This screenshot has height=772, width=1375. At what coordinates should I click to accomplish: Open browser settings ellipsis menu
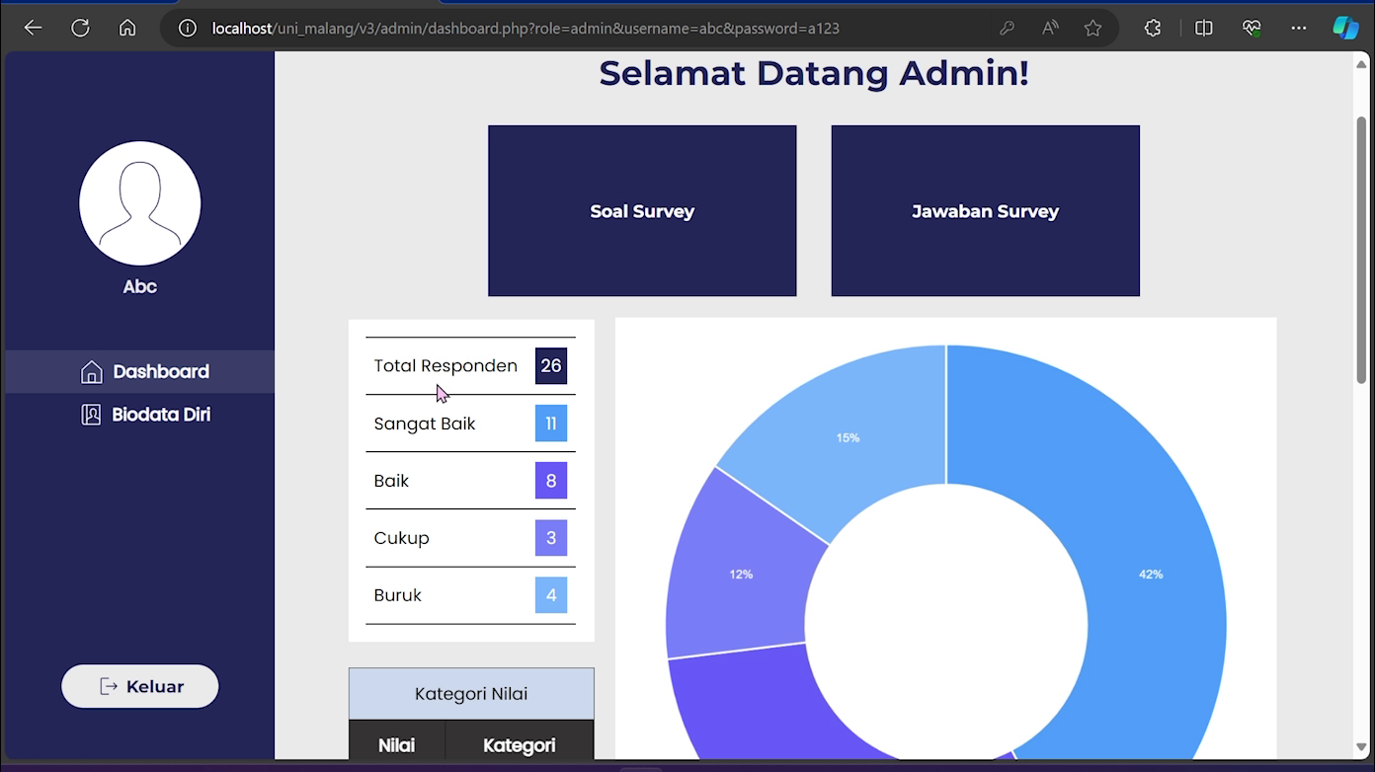click(1299, 29)
